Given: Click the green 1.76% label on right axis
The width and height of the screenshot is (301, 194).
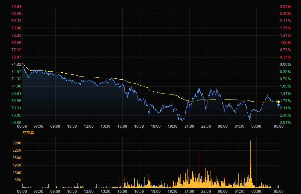Looking at the screenshot, I should point(285,101).
